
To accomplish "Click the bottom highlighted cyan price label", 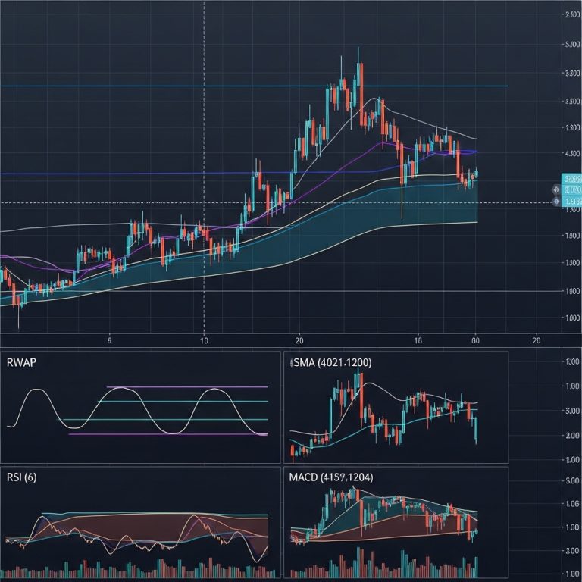I will coord(571,202).
